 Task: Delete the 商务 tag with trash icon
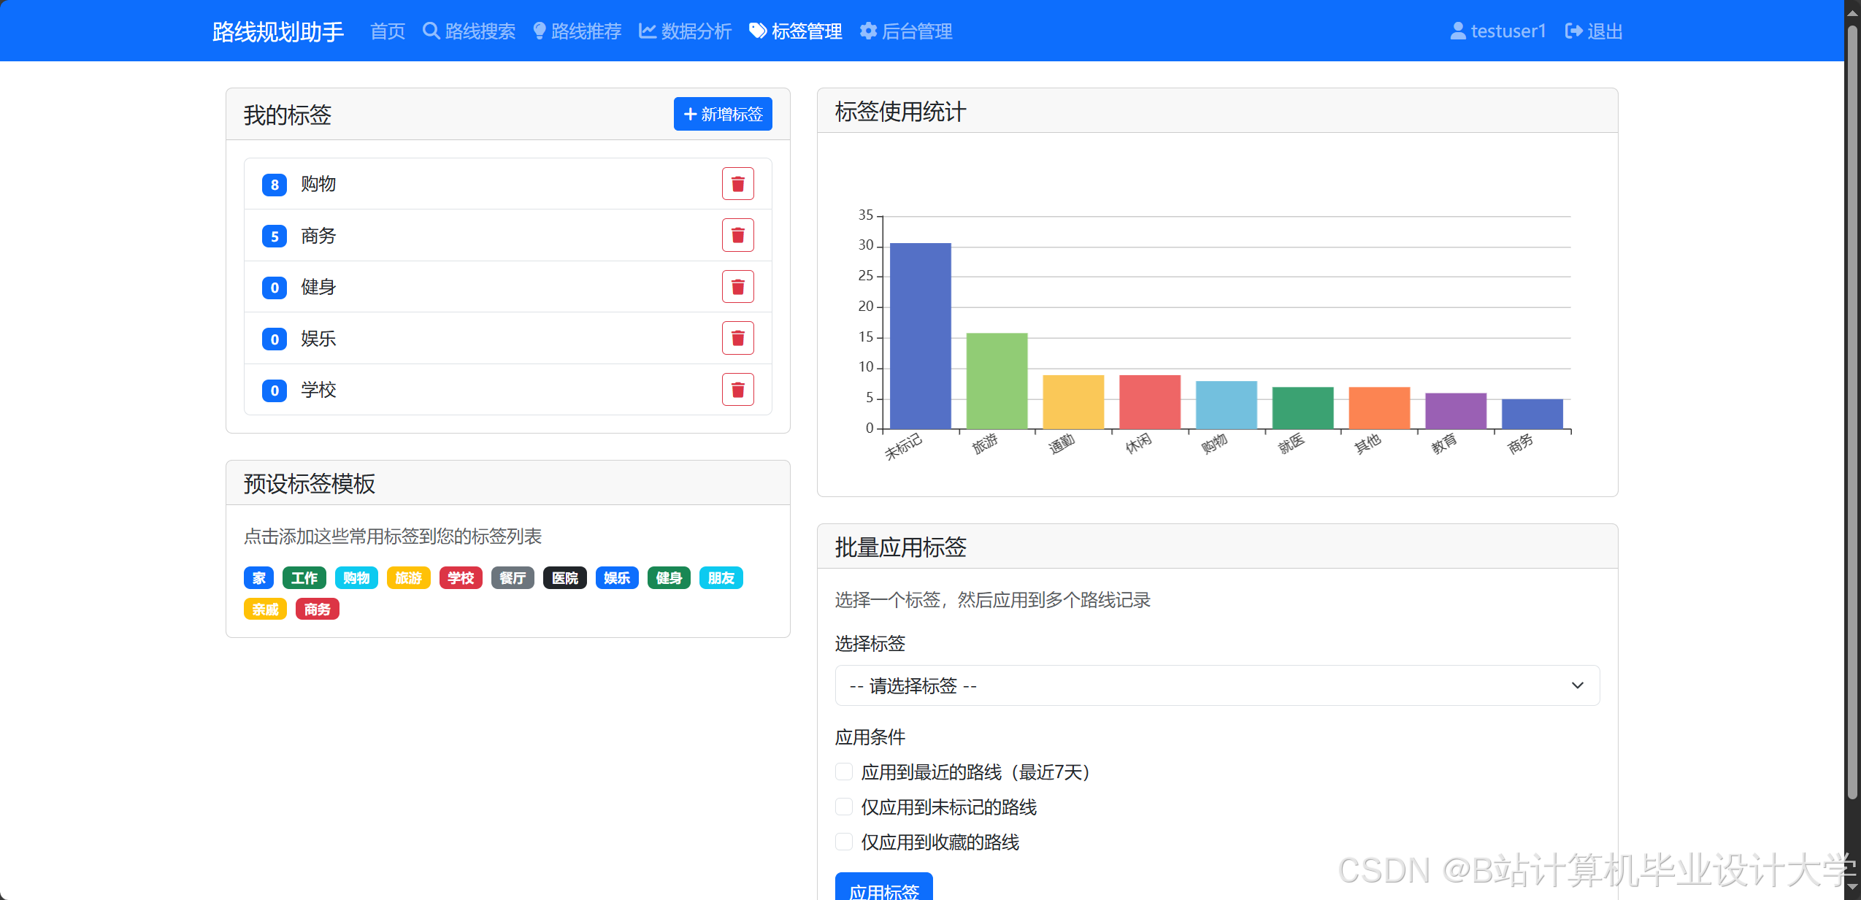click(737, 235)
